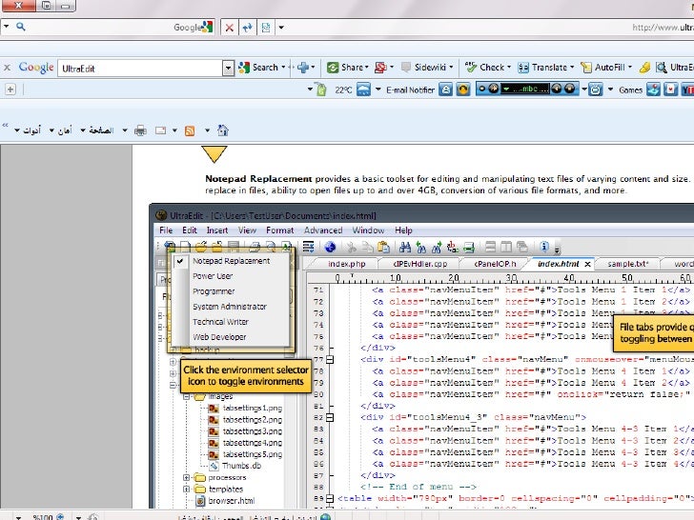Click Format in the UltraEdit menu bar
Screen dimensions: 694x520
279,230
